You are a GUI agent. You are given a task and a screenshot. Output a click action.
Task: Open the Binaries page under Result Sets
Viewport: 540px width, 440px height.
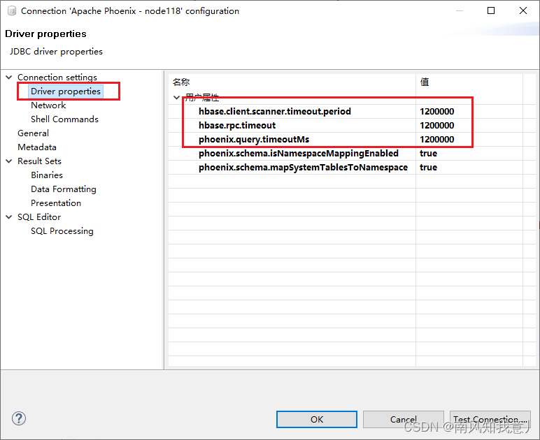[47, 175]
